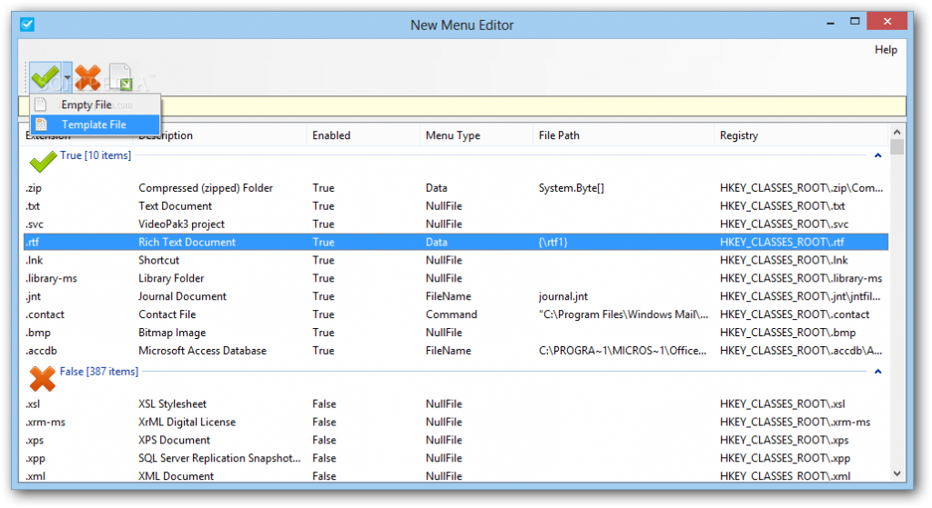Open the Help menu

click(885, 50)
